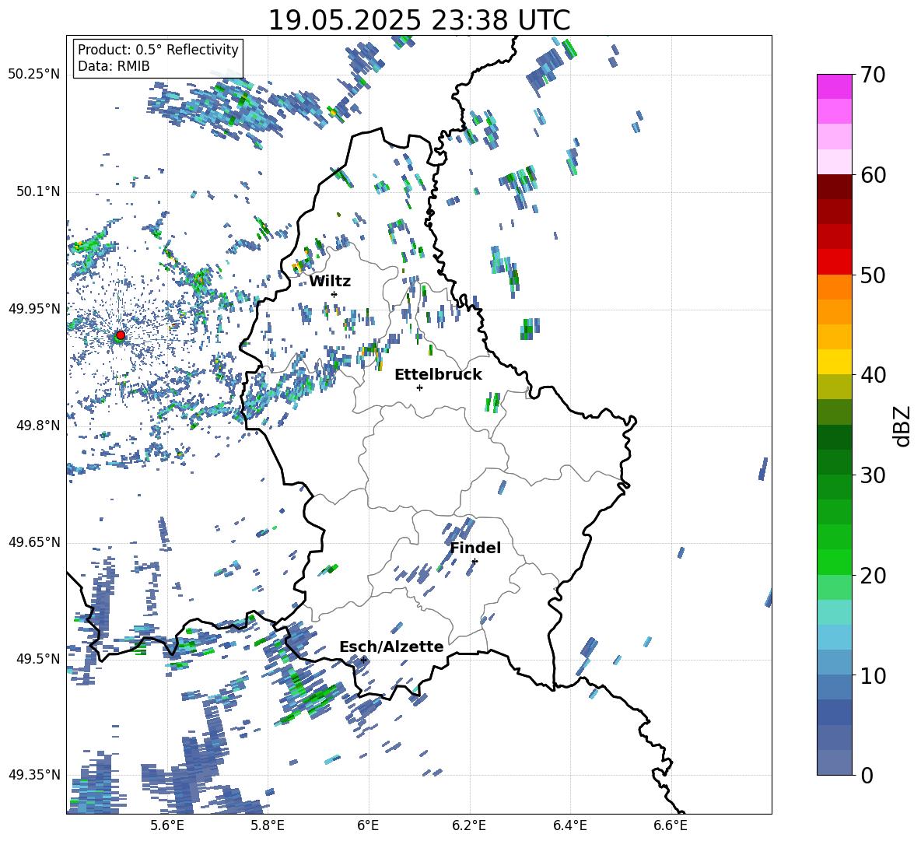Click the Ettelbruck city label
Screen dimensions: 921x841
tap(438, 375)
